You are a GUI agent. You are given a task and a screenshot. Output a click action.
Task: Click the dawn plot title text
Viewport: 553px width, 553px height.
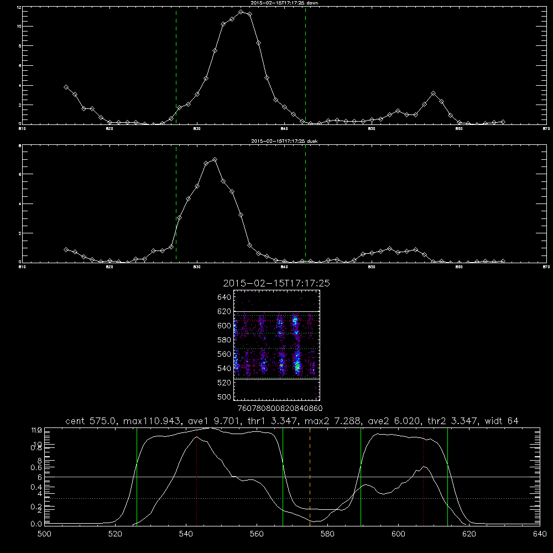(284, 3)
